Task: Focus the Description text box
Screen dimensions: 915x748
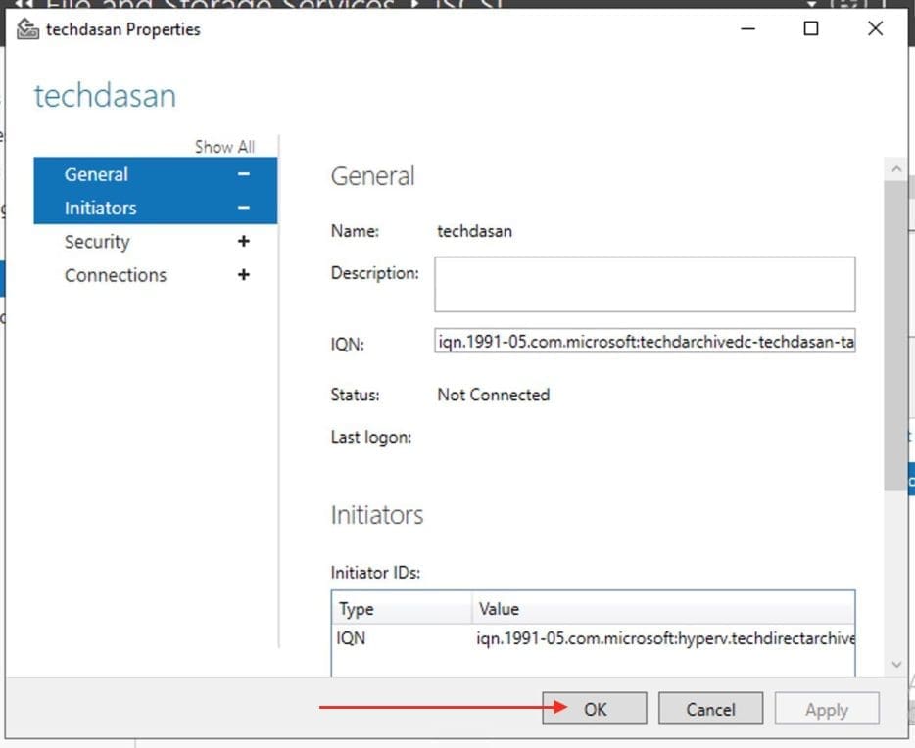Action: [x=645, y=284]
